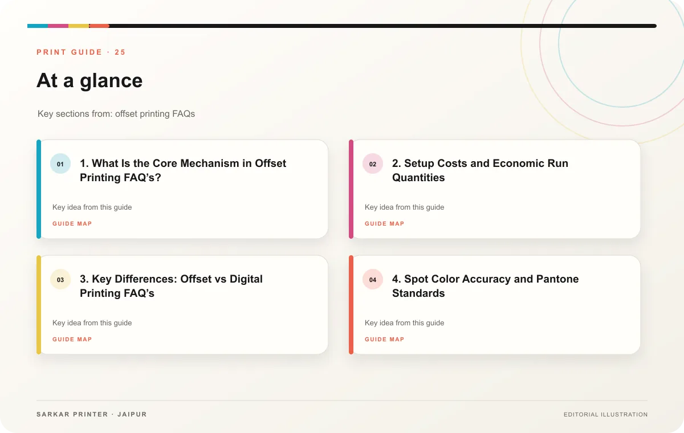Open Guide Map link in Core Mechanism card
The height and width of the screenshot is (433, 684).
point(72,224)
